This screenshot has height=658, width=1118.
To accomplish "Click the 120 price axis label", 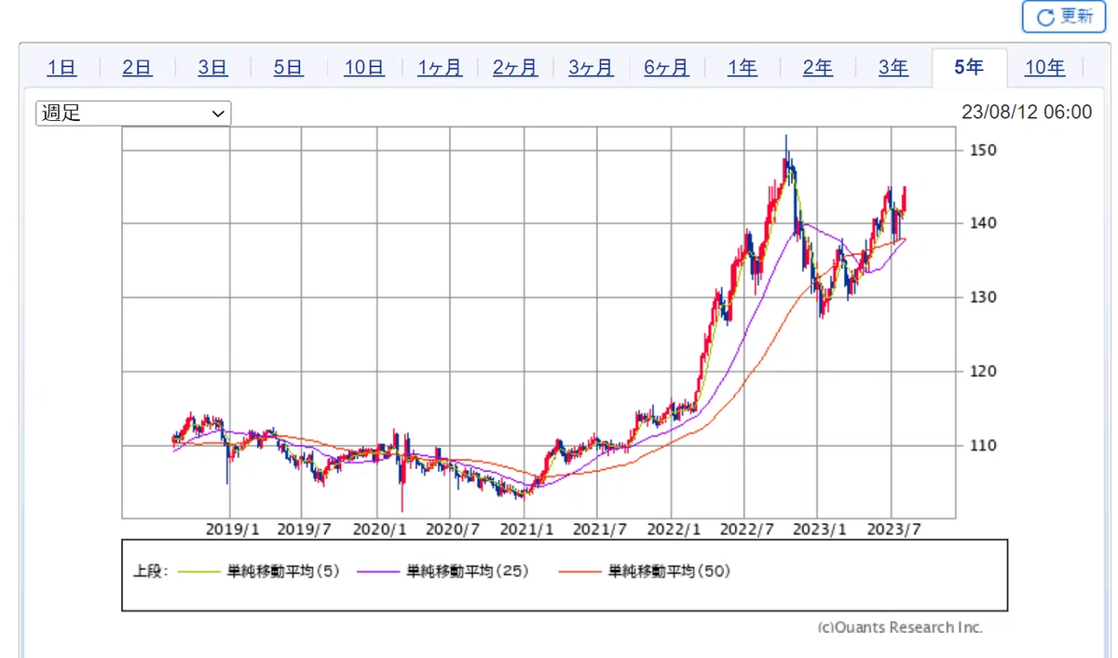I will click(985, 371).
